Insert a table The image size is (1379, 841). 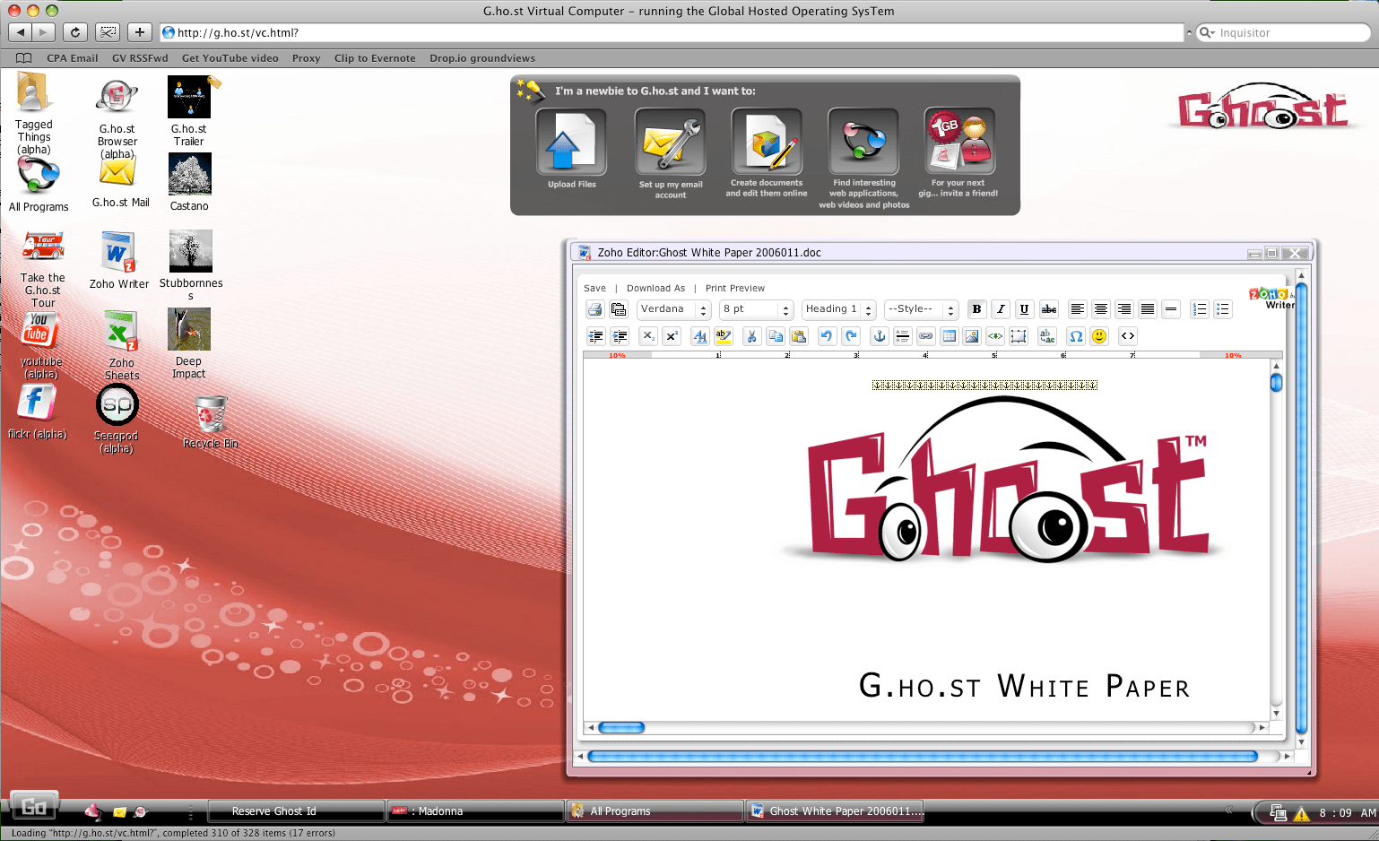(949, 336)
